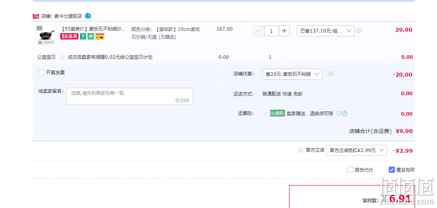Click the 给卖家留言 message text field
This screenshot has width=437, height=208.
[x=130, y=96]
